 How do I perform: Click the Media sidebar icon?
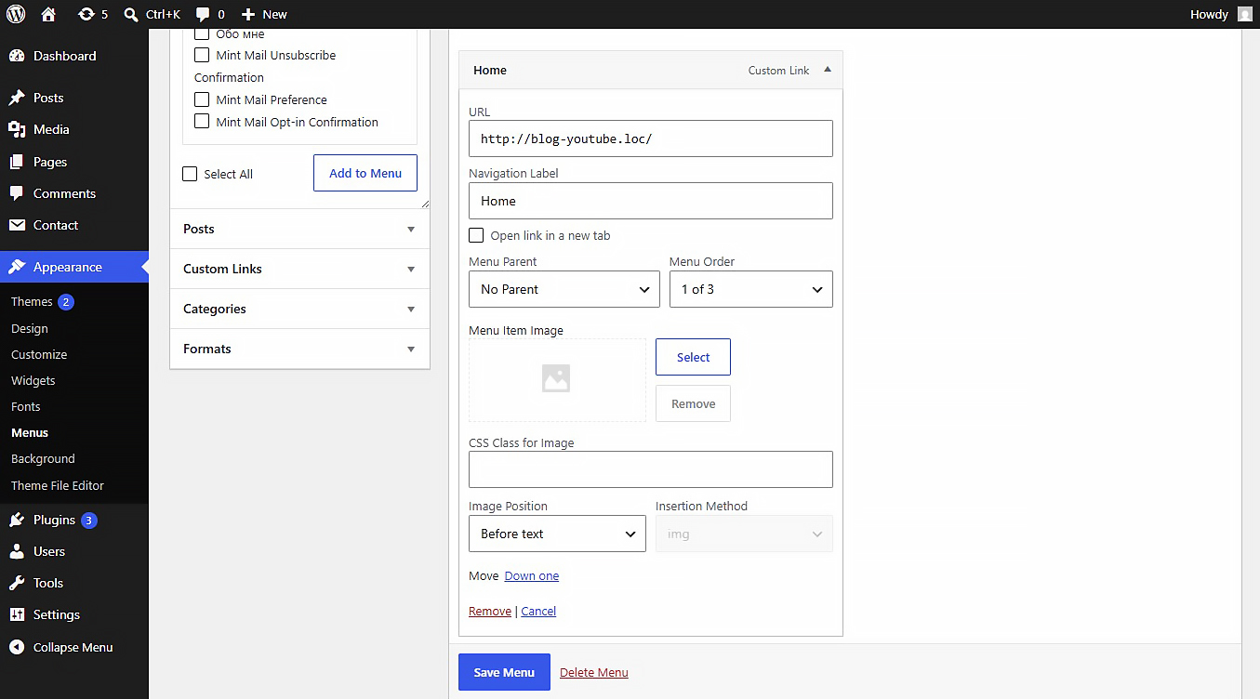point(17,129)
